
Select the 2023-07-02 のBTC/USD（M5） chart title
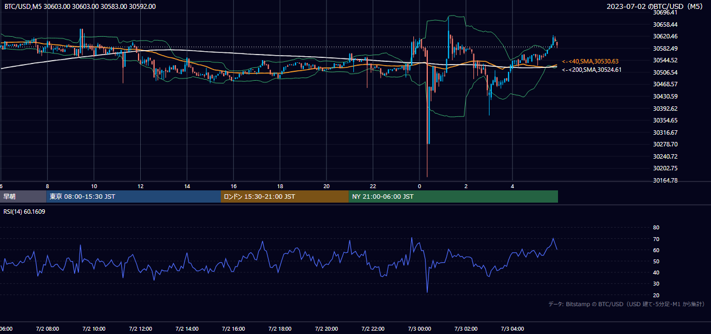[x=656, y=7]
